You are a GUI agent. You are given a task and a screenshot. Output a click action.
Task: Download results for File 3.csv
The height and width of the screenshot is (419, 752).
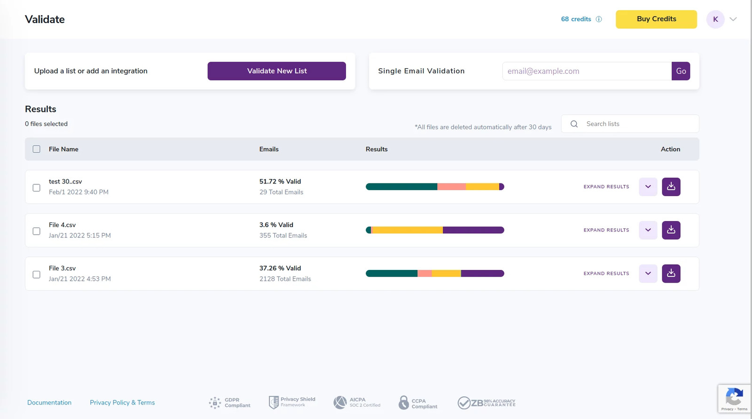pos(671,273)
